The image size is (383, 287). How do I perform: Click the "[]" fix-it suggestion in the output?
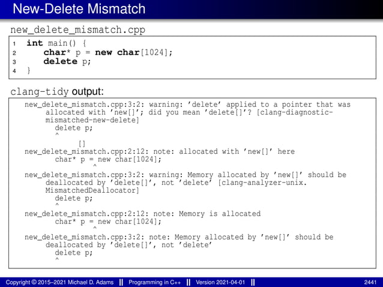tap(82, 143)
